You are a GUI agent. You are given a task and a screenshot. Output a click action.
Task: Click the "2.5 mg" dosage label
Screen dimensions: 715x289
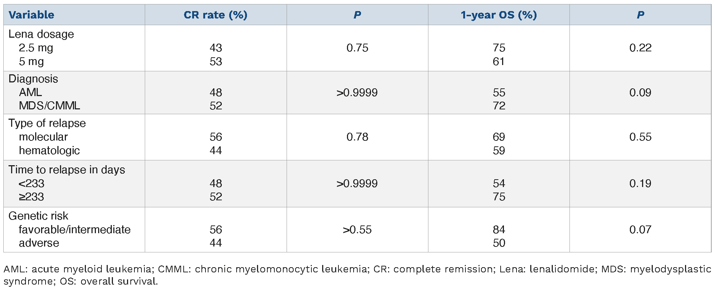[x=36, y=48]
